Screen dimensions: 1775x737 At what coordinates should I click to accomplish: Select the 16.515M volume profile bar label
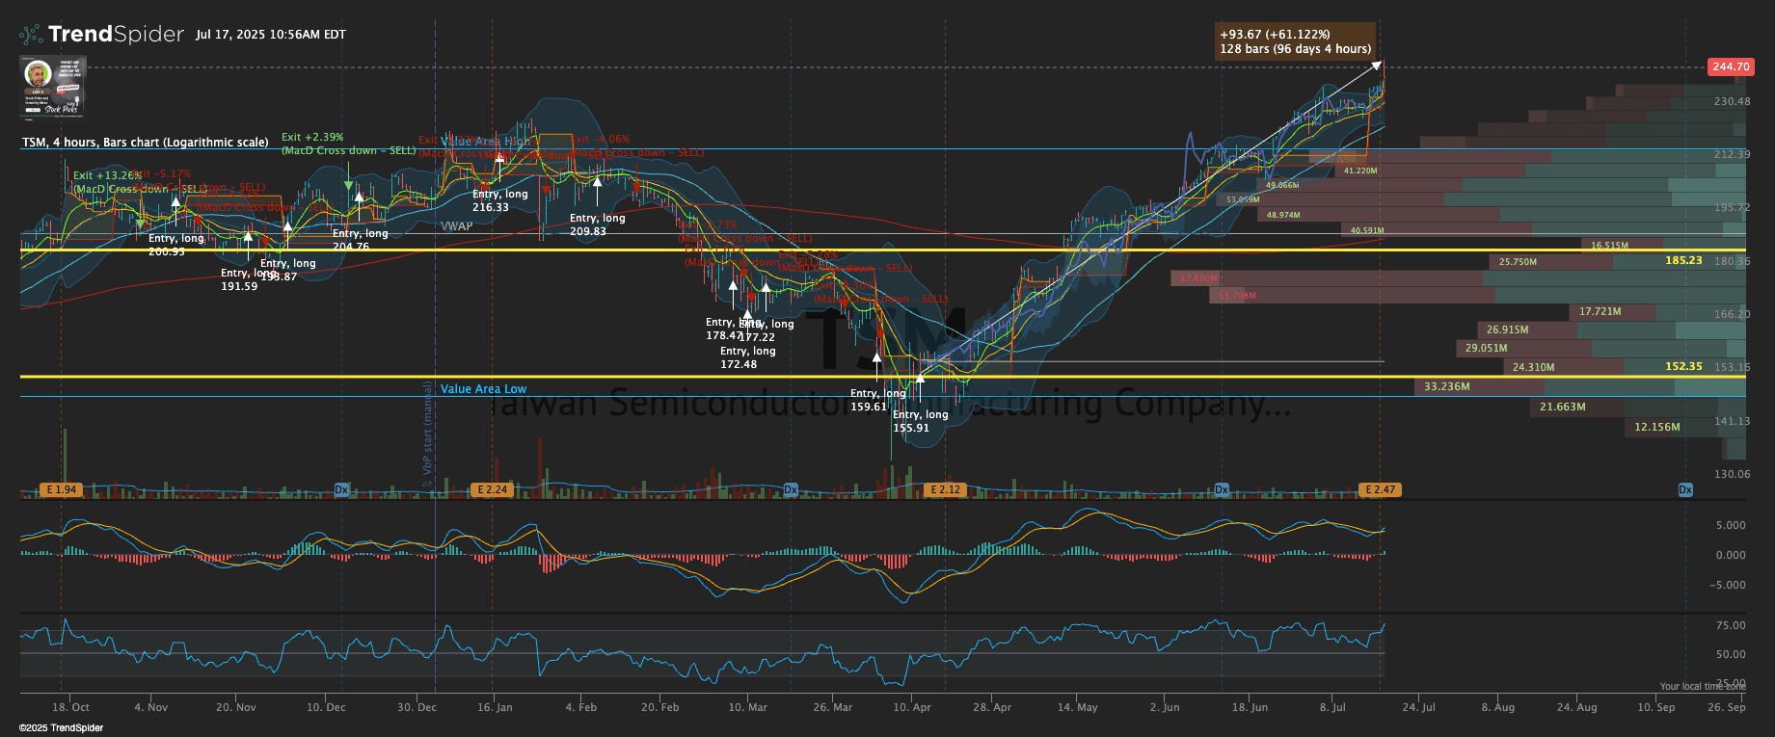coord(1609,246)
